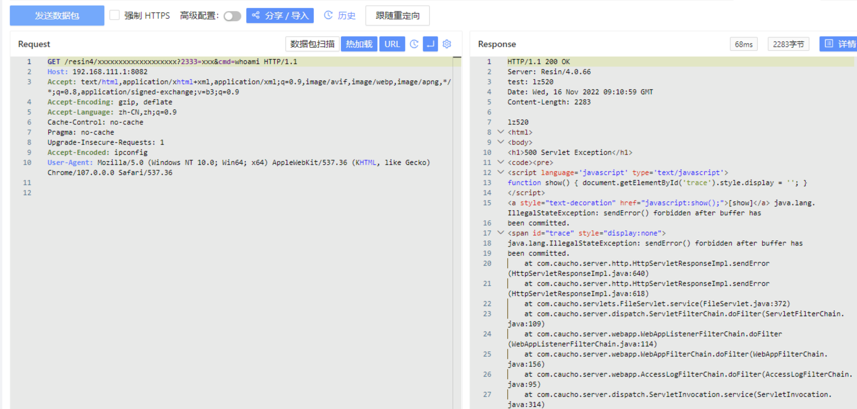Image resolution: width=857 pixels, height=409 pixels.
Task: Click the Response panel title
Action: (x=497, y=44)
